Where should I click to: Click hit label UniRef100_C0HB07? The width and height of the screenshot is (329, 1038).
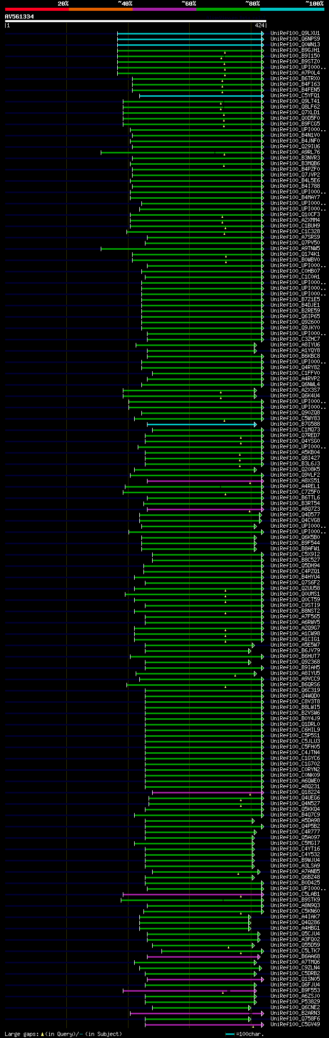coord(295,271)
